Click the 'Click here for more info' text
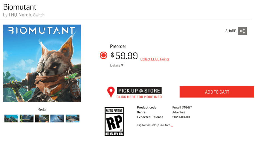This screenshot has width=257, height=141. point(139,97)
